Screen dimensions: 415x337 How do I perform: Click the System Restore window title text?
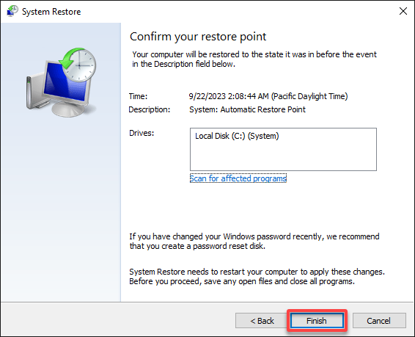[51, 12]
